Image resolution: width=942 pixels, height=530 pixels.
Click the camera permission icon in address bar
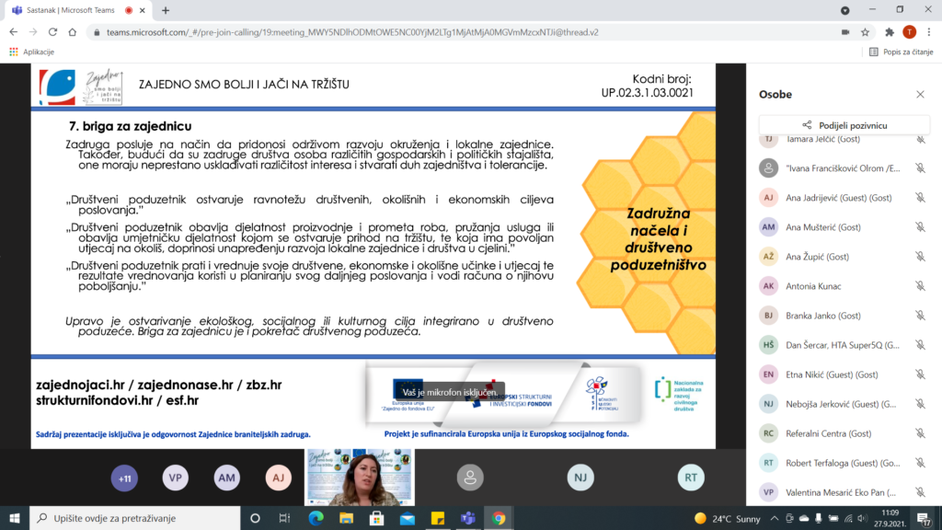[845, 31]
